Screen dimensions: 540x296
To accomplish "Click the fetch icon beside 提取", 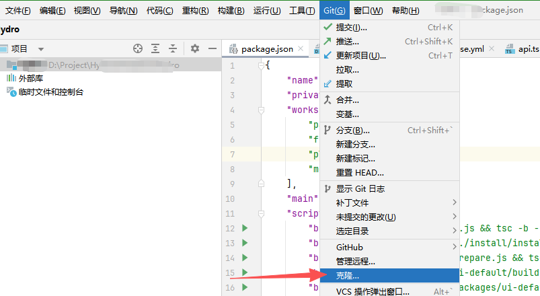I will (x=327, y=83).
